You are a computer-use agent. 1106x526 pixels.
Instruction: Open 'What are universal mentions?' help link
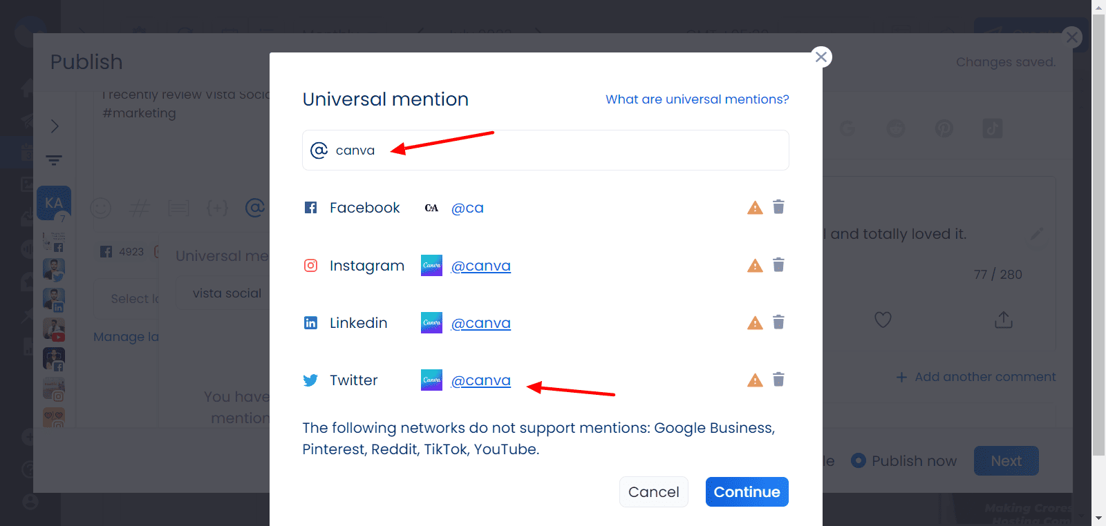point(697,99)
